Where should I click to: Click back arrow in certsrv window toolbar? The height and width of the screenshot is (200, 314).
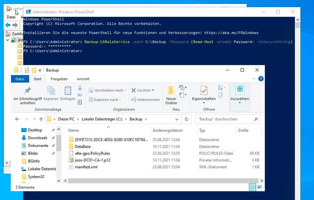point(8,25)
